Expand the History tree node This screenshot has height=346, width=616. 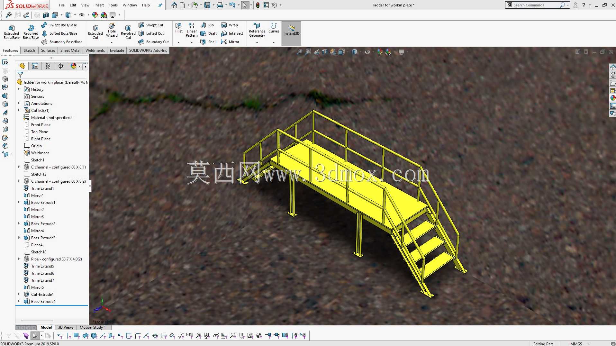[19, 89]
